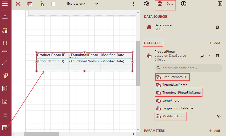Viewport: 226px width, 136px height.
Task: Click the ProductPhoto dataset icon
Action: coord(149,56)
